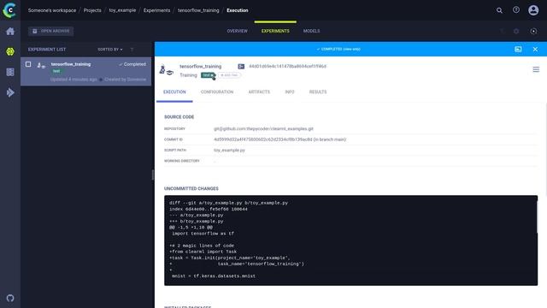Expand the Sorted By dropdown

point(110,50)
